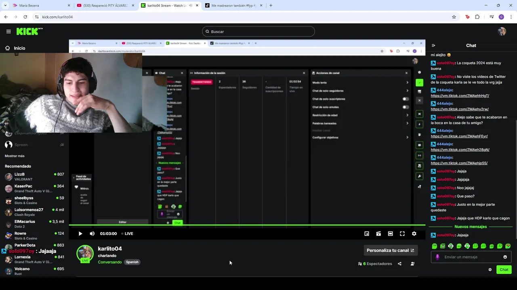Open the Chrome three-dot menu

click(x=511, y=17)
